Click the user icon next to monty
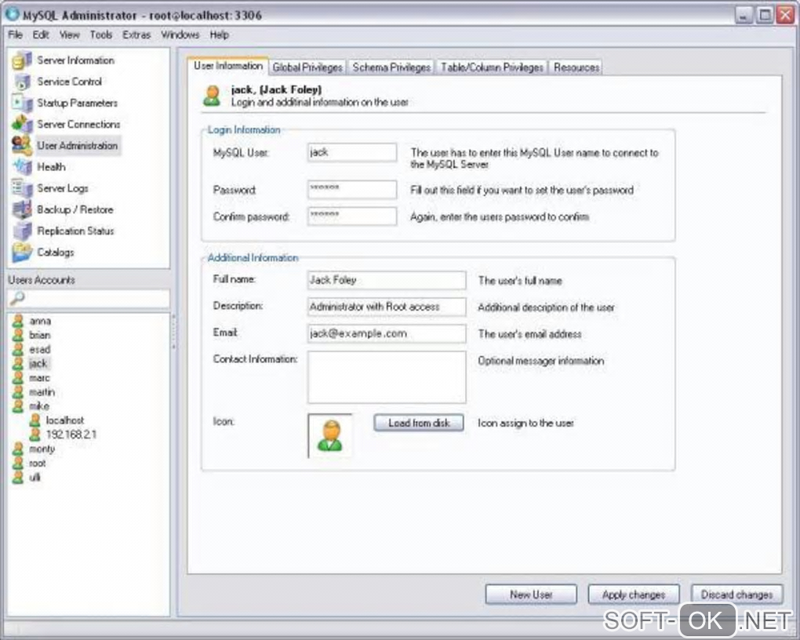This screenshot has width=800, height=640. point(18,449)
